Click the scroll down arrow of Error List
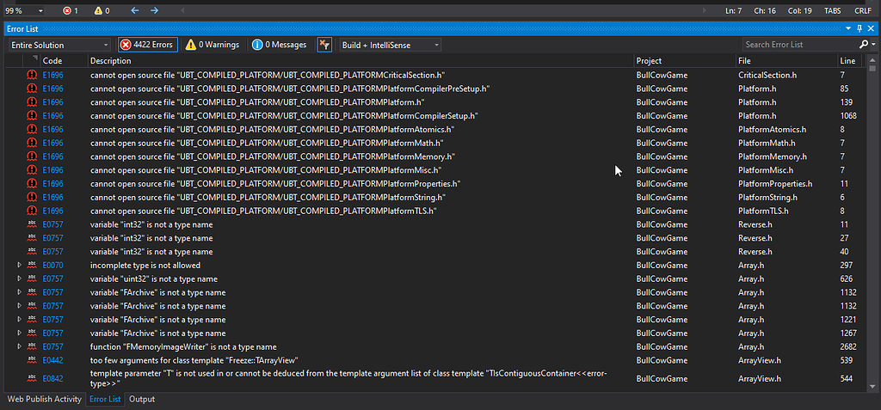 click(872, 387)
